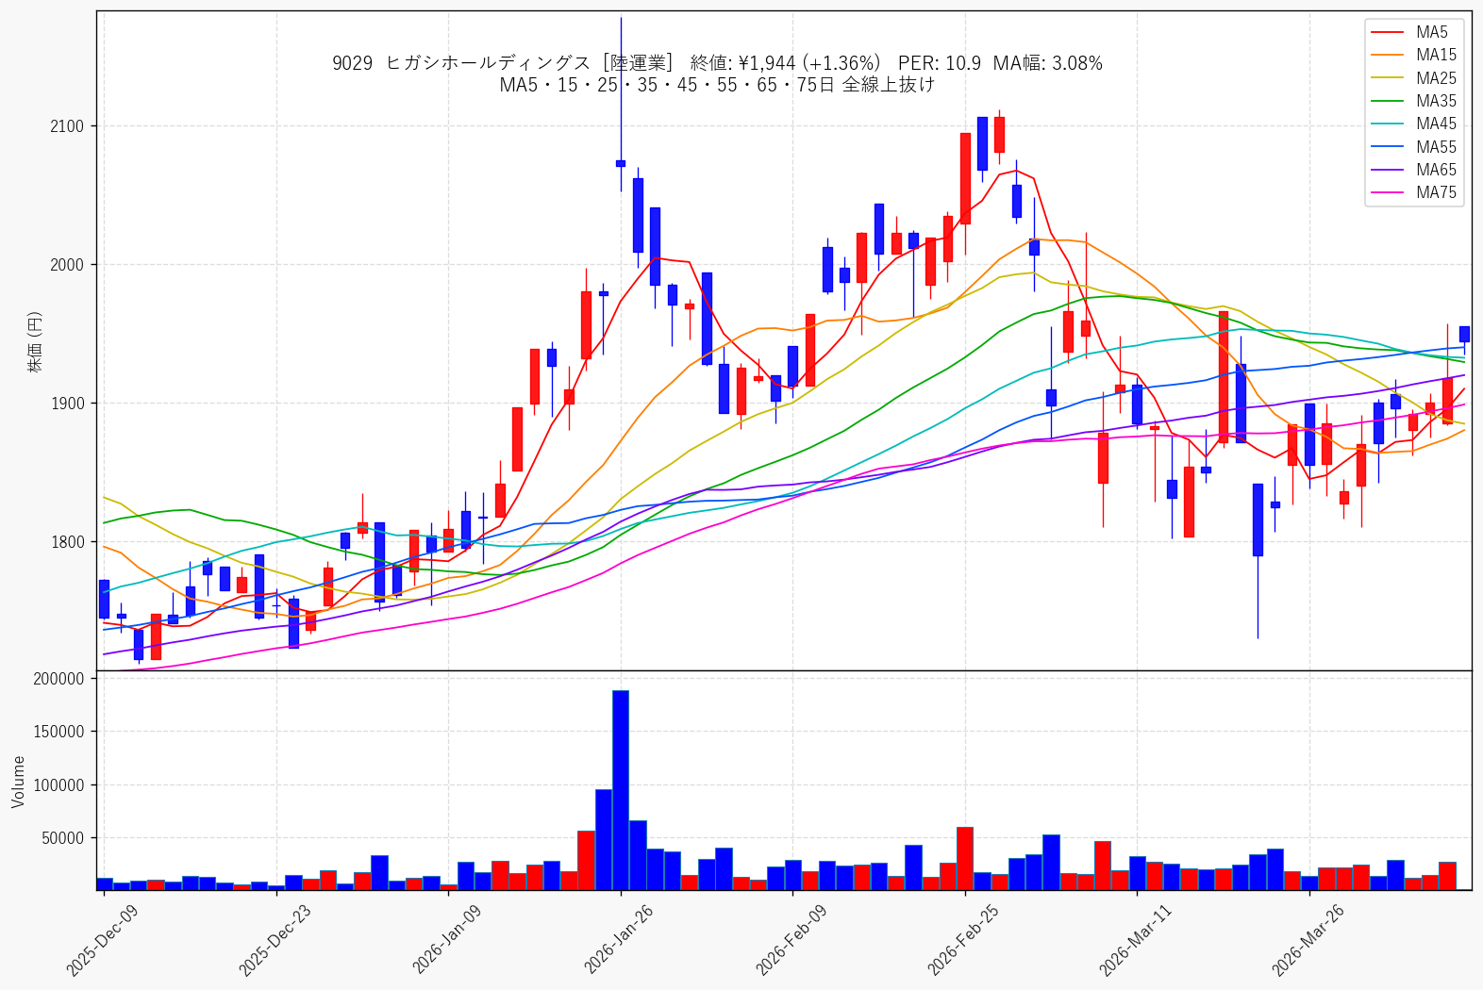Click the 1900 price axis label
The height and width of the screenshot is (990, 1483).
pyautogui.click(x=67, y=404)
